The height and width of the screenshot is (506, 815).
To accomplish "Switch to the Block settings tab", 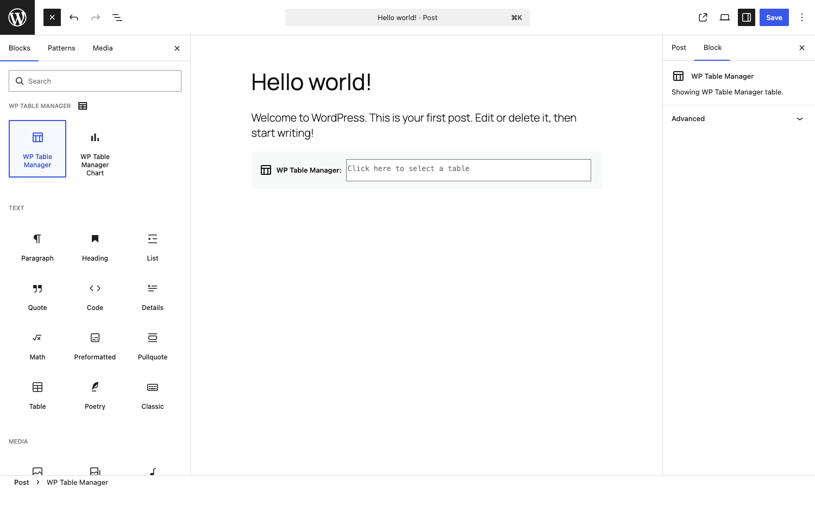I will (712, 48).
